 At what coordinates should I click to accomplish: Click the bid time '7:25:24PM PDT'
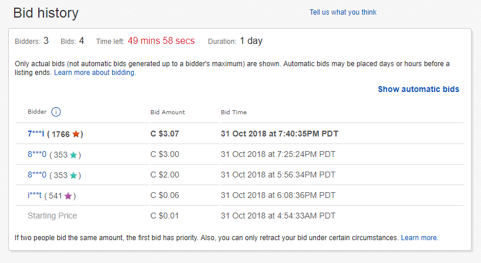(x=307, y=154)
